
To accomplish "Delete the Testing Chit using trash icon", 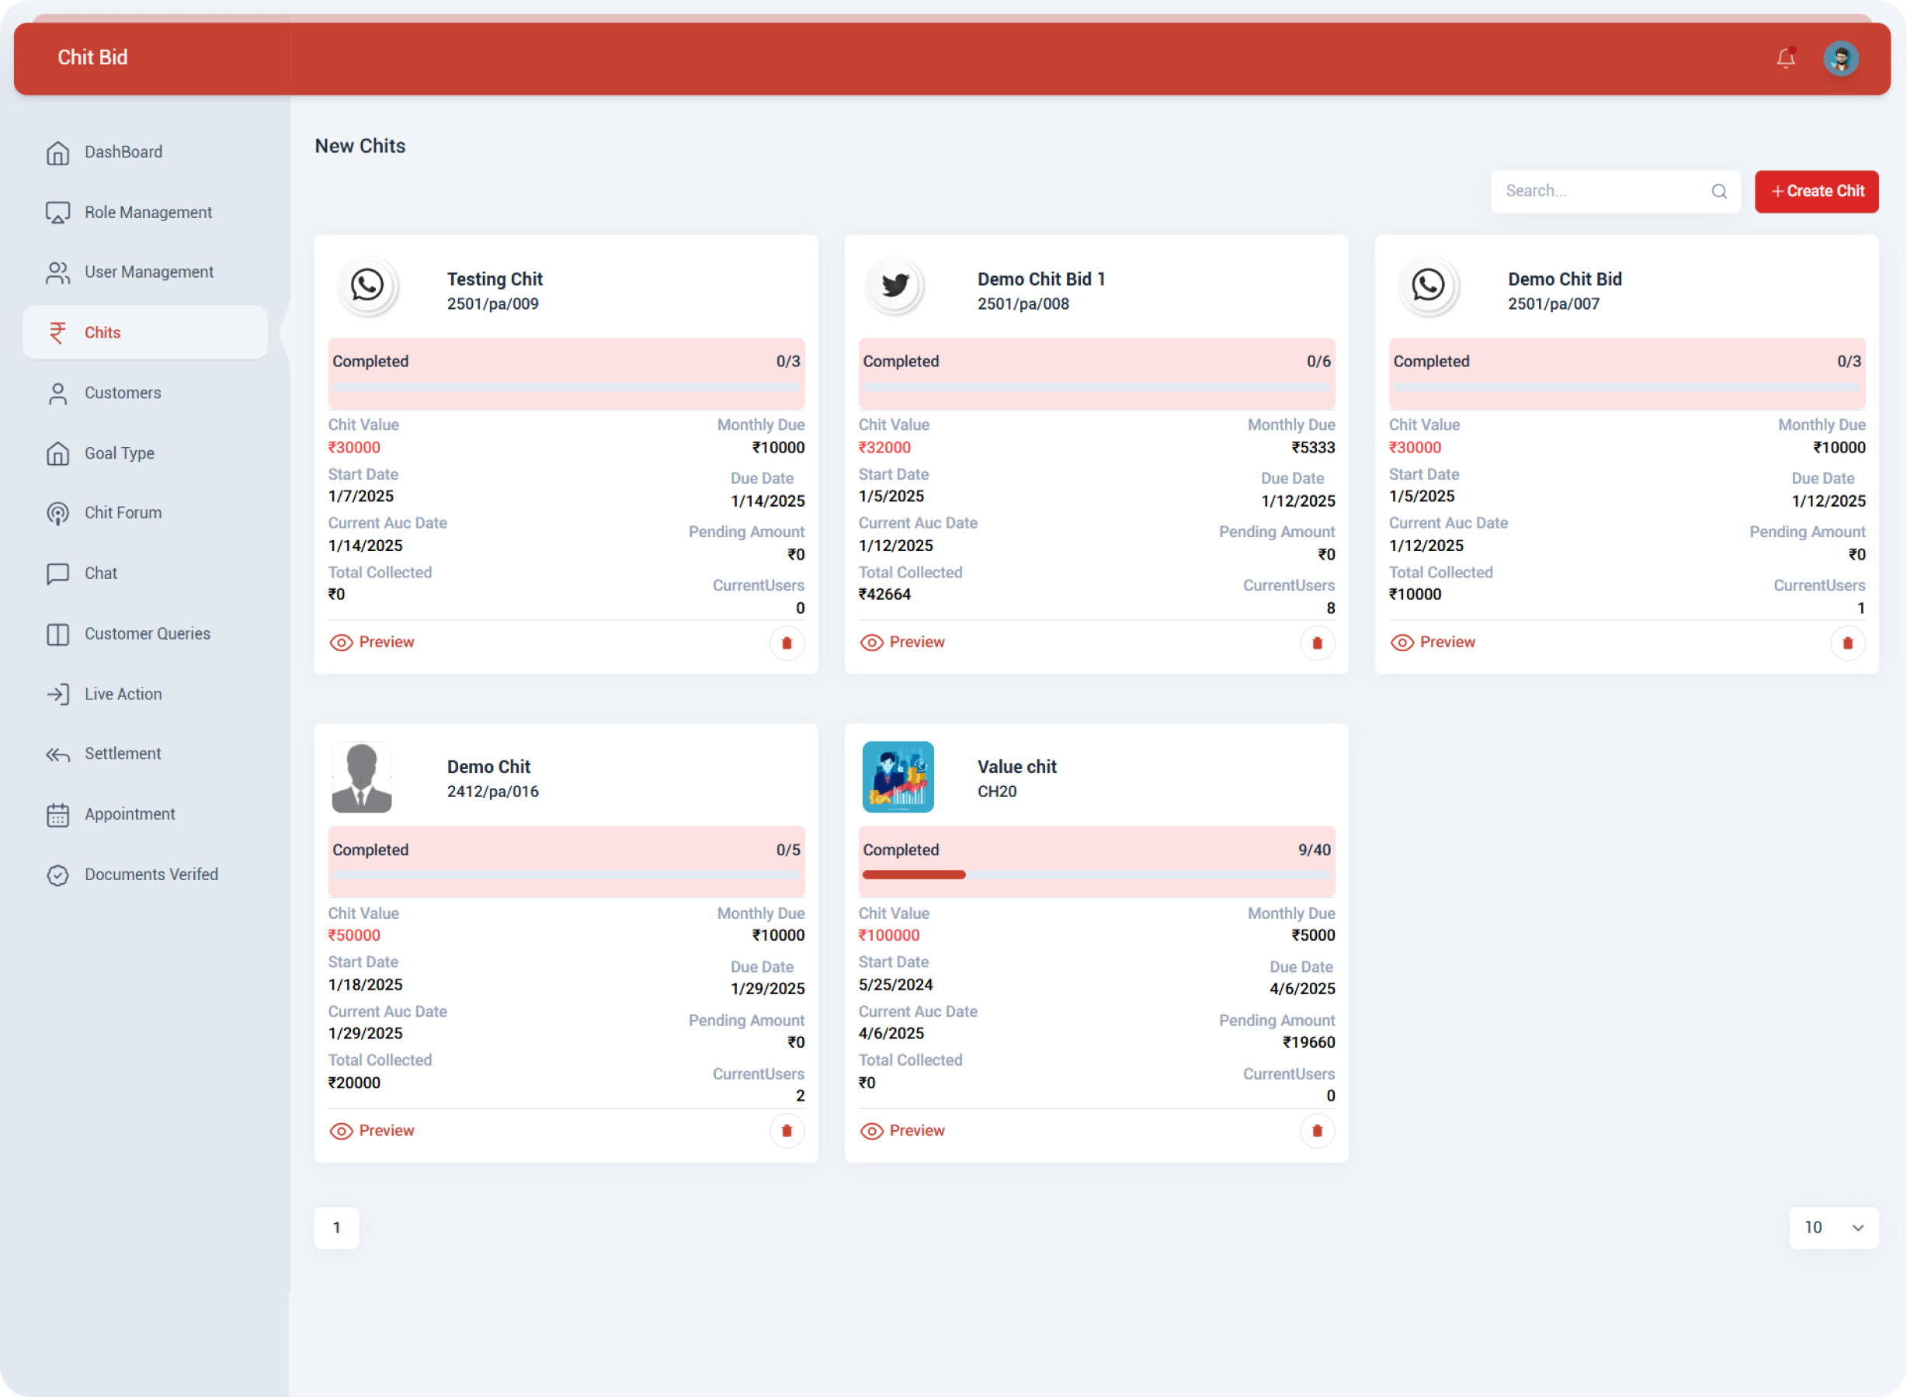I will click(786, 643).
